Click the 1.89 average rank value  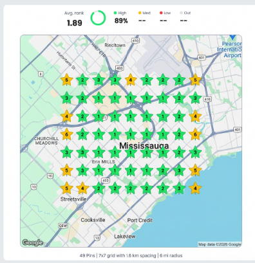[x=75, y=23]
